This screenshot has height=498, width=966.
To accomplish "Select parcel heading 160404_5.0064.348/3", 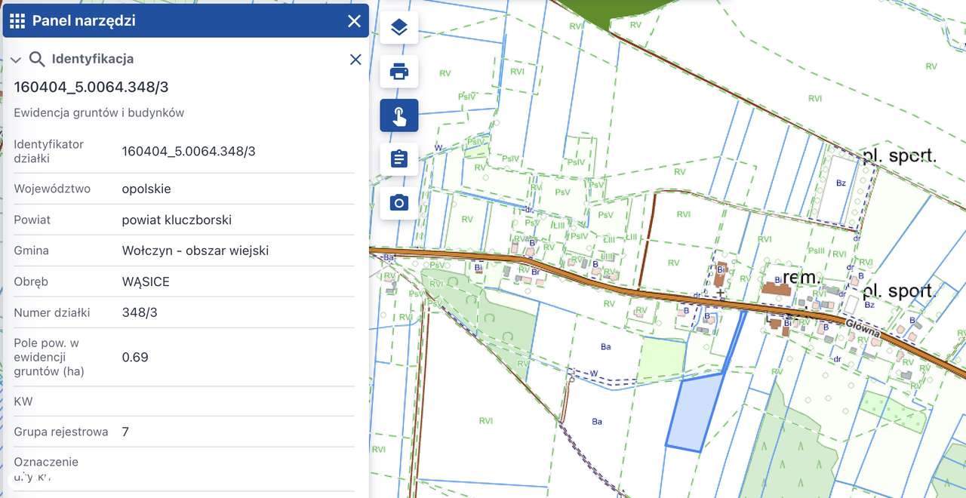I will (91, 87).
